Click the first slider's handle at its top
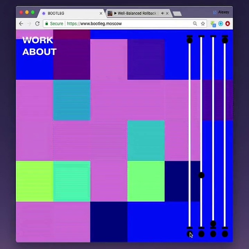The width and height of the screenshot is (249, 249). point(189,40)
